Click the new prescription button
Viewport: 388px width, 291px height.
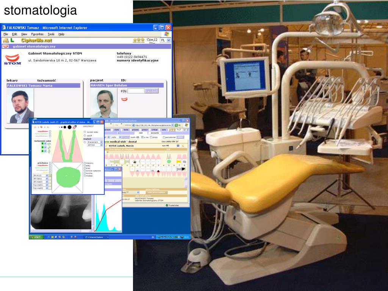tap(156, 192)
